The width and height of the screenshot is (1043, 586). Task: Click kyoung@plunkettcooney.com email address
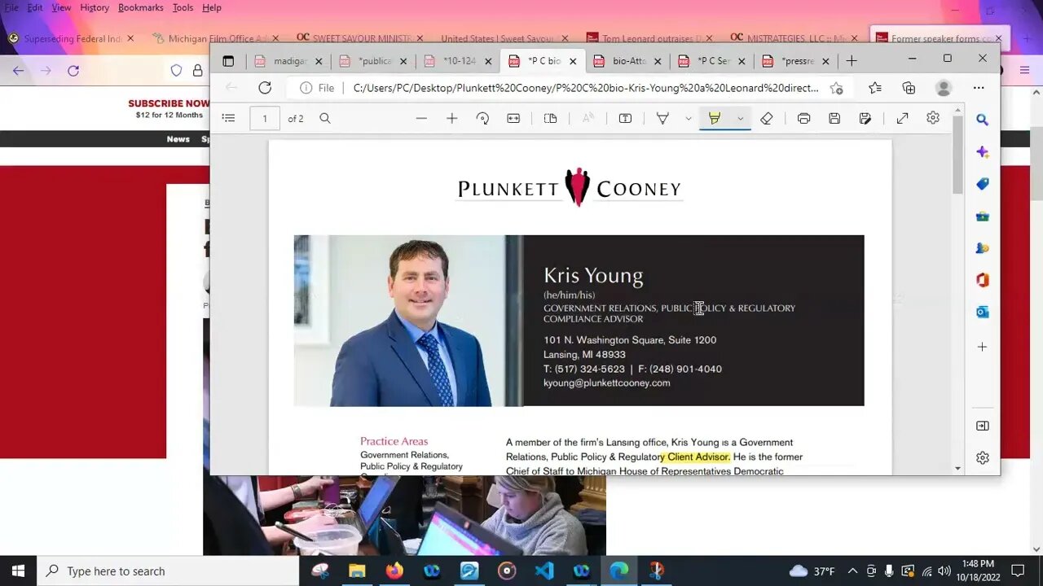pos(607,383)
